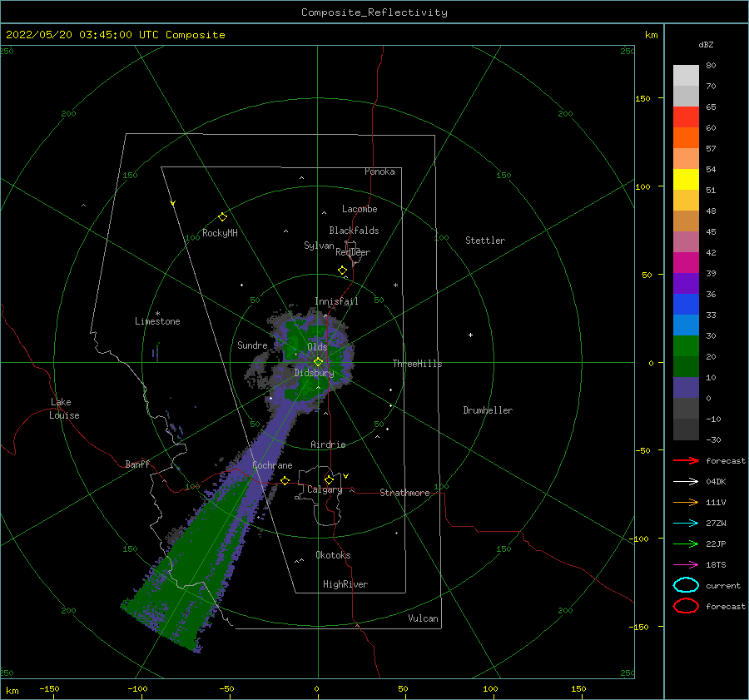The height and width of the screenshot is (700, 749).
Task: Pick the yellow diamond marker above Calgary
Action: pyautogui.click(x=329, y=479)
